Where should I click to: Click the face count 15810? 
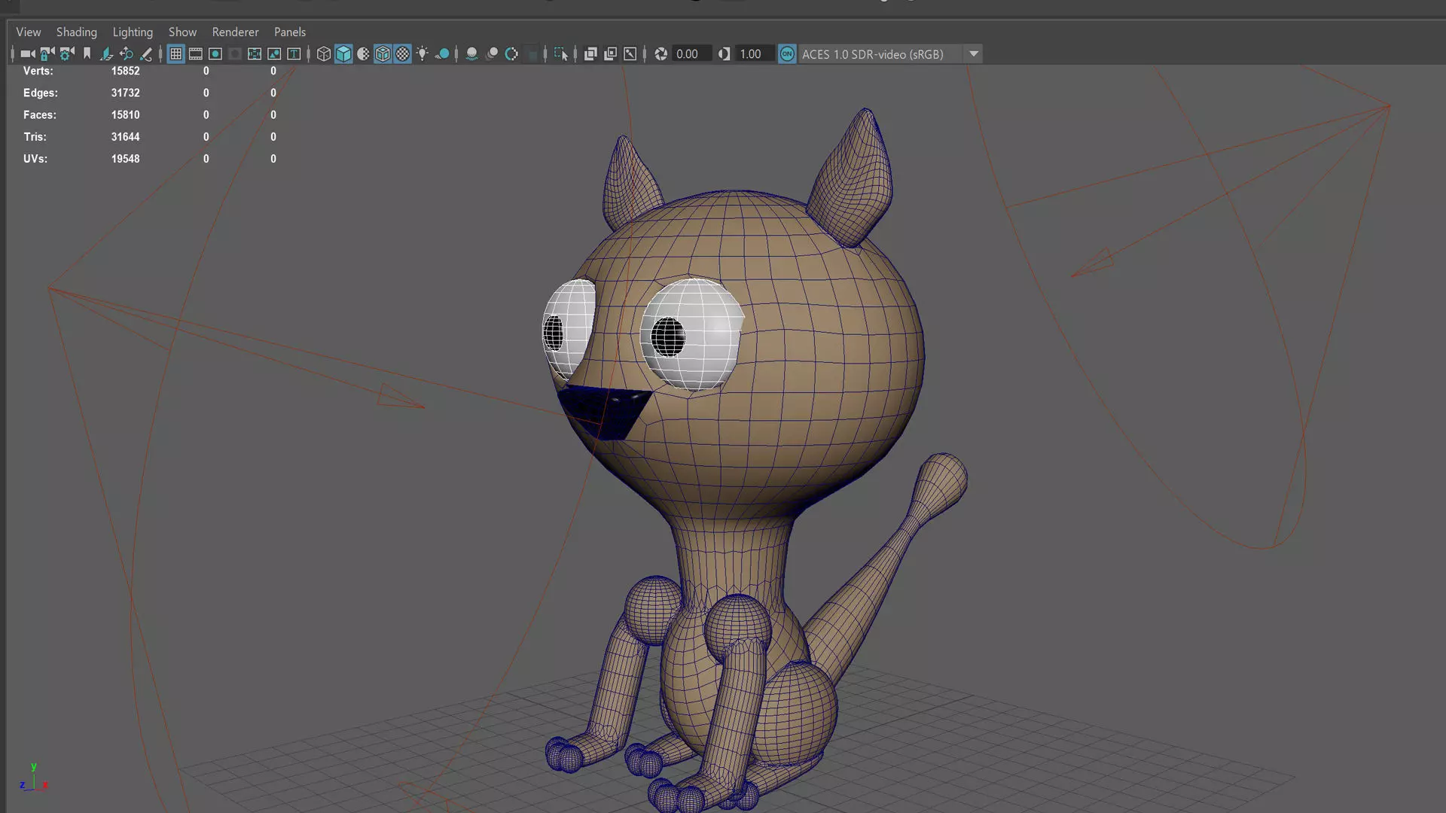(126, 115)
